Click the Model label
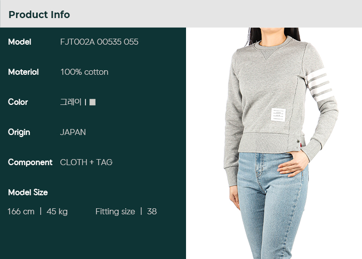The image size is (362, 259). pos(20,42)
